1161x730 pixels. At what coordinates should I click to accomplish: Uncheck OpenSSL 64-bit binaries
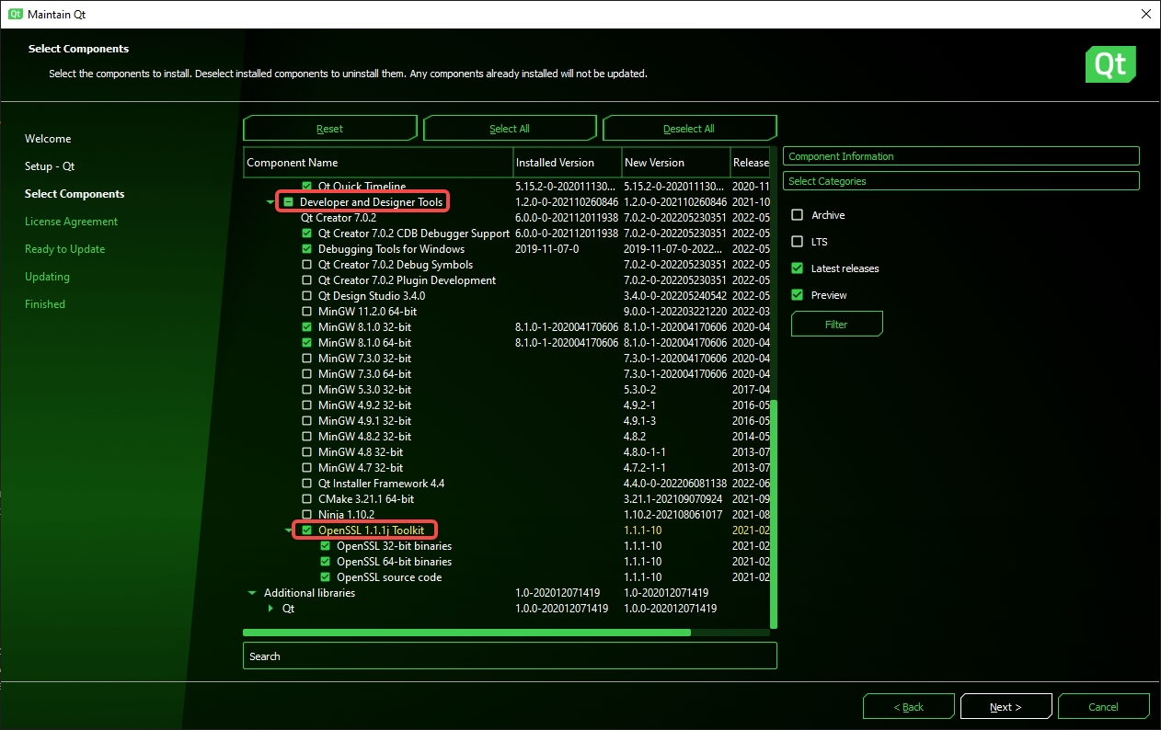coord(326,562)
